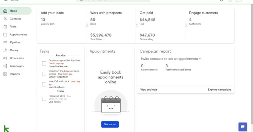
Task: Click the Broadcasts megaphone icon
Action: pyautogui.click(x=5, y=58)
